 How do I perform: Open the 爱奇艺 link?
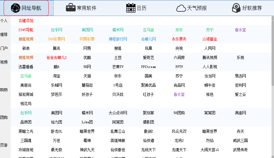(x=148, y=57)
